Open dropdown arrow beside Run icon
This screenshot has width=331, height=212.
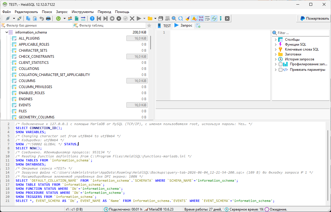[x=144, y=18]
